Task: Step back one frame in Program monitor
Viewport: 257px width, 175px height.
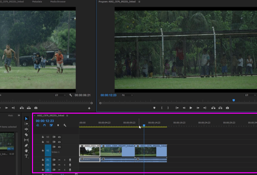Action: point(184,108)
